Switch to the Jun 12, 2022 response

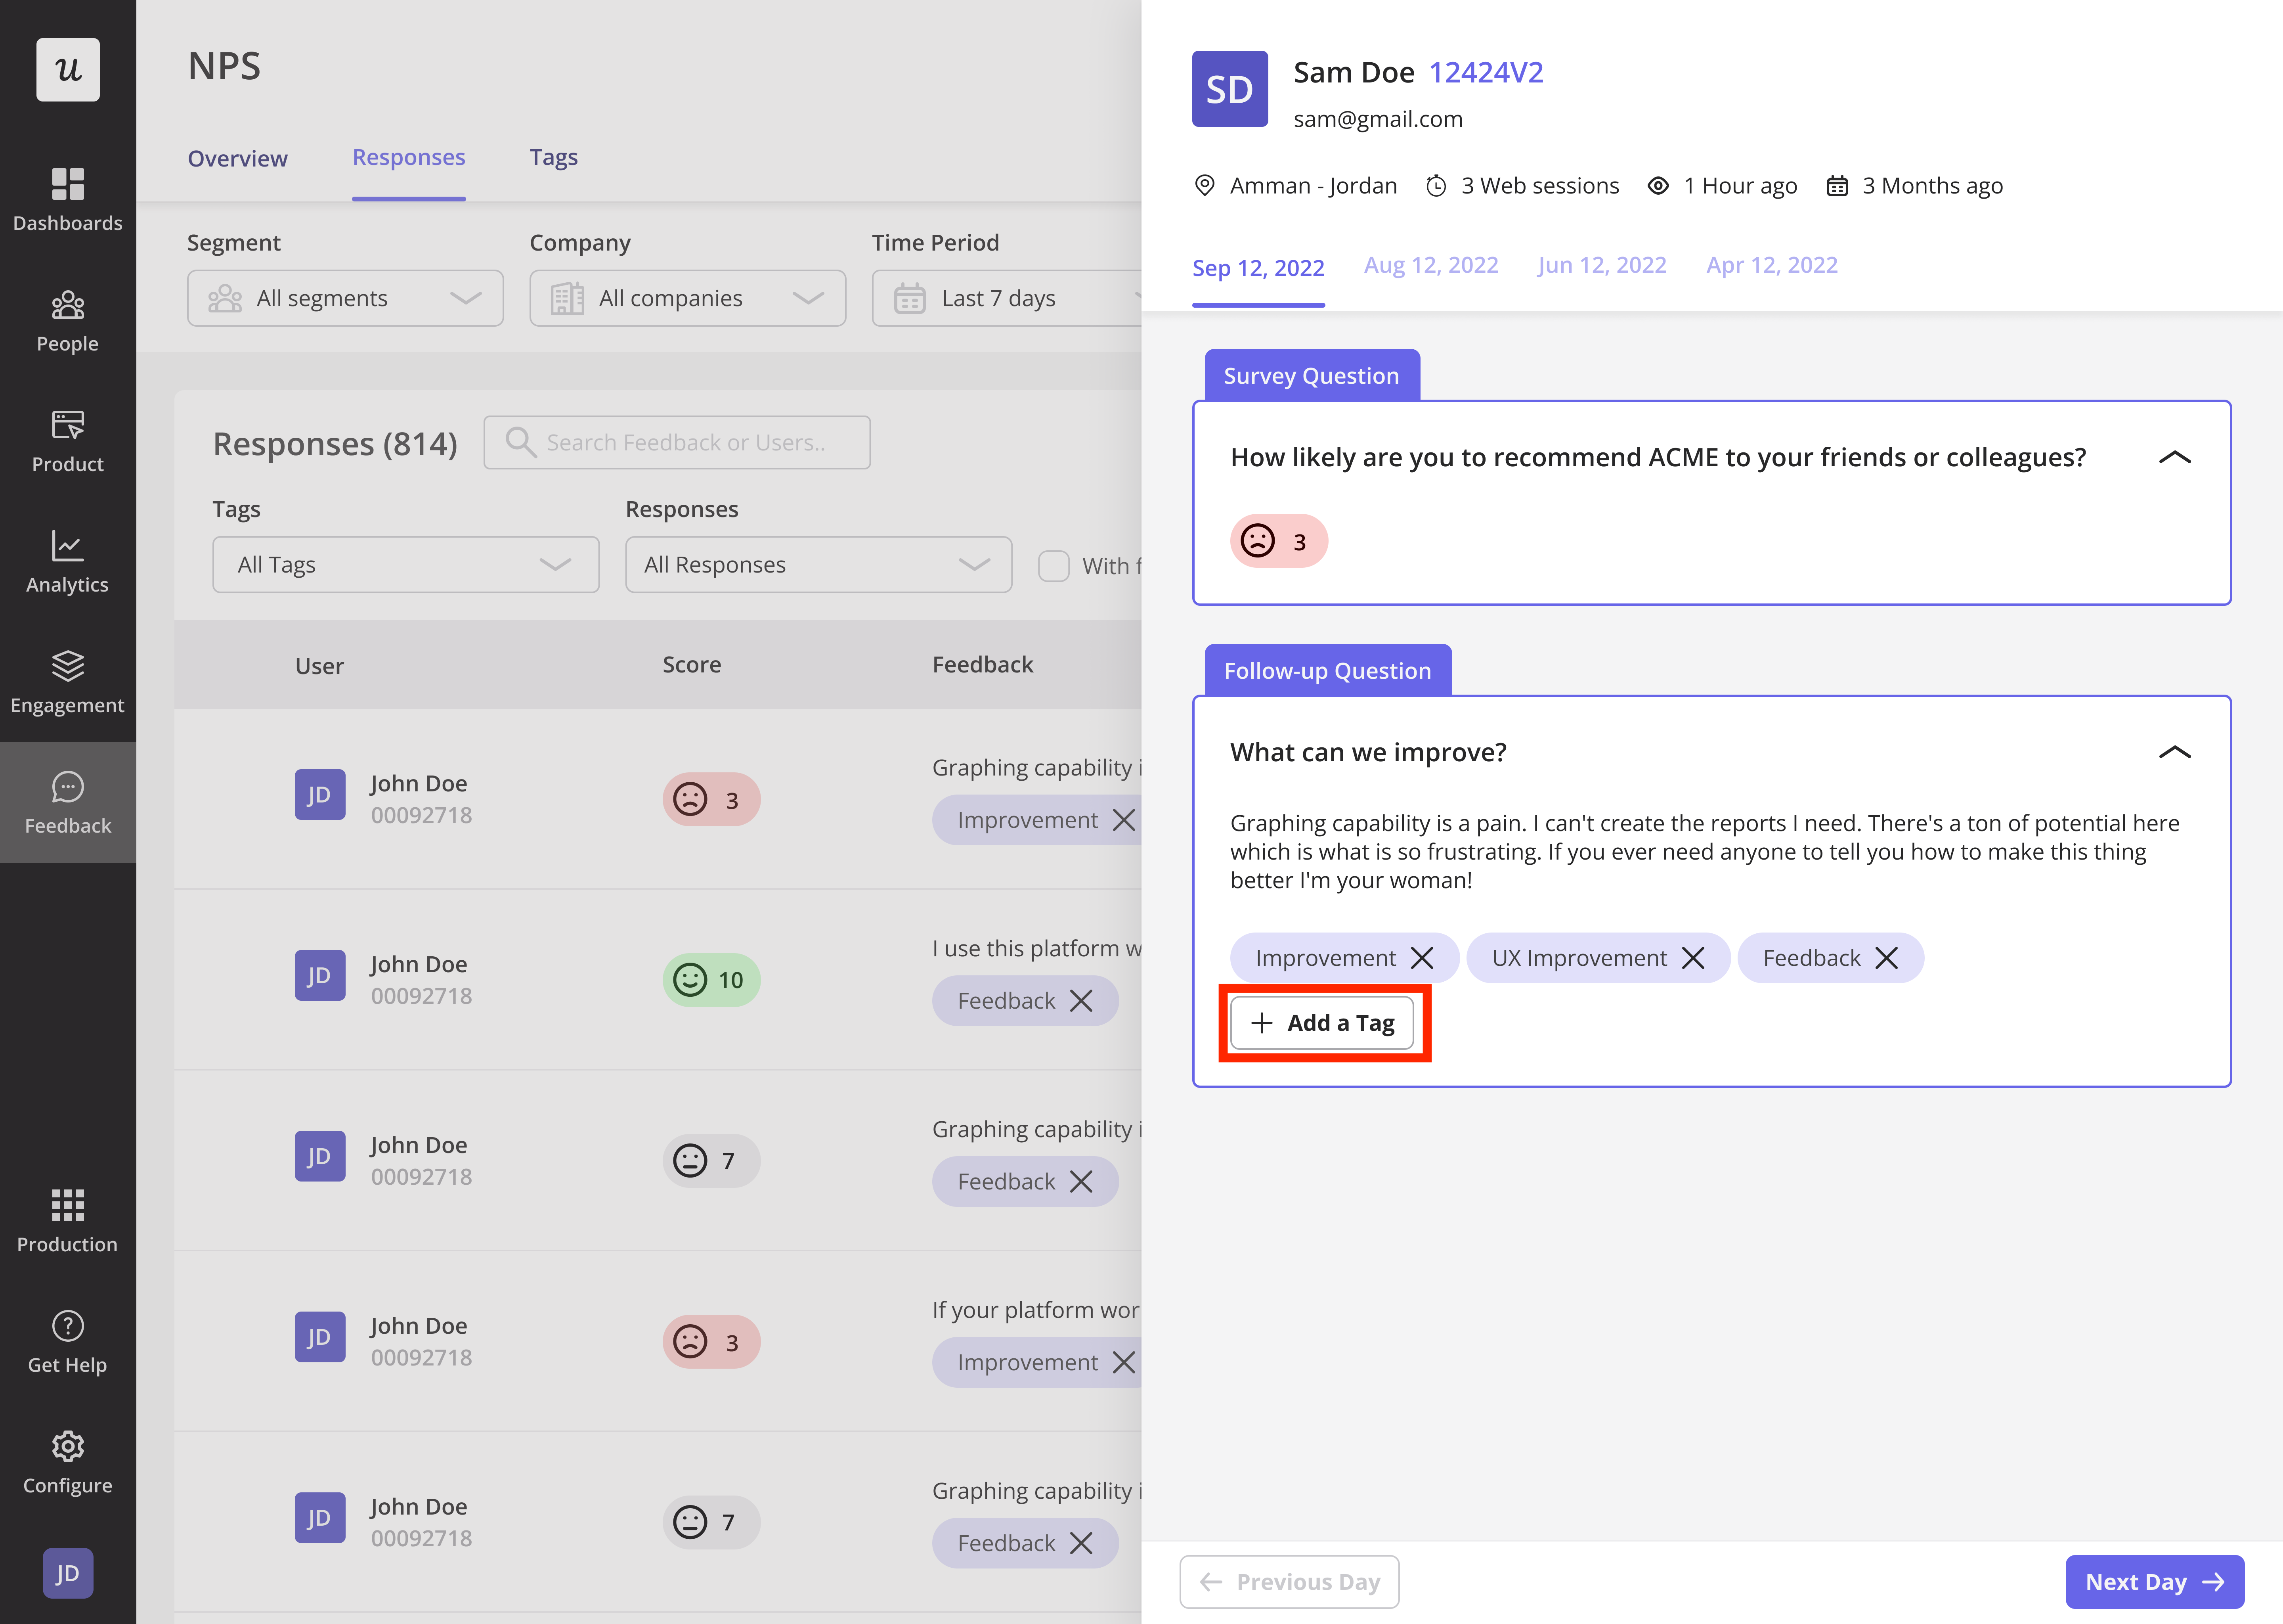point(1602,265)
